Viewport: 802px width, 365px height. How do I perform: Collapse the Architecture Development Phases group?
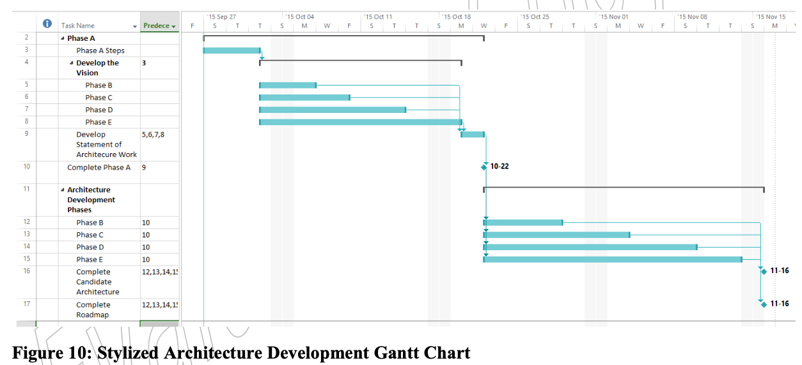63,190
